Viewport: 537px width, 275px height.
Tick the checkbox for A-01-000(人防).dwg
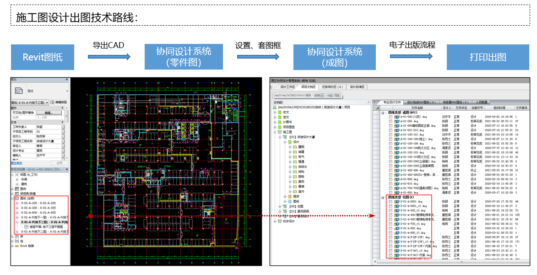coord(390,117)
